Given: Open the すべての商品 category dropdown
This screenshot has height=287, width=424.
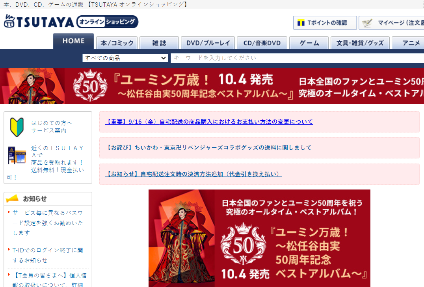Looking at the screenshot, I should coord(125,58).
